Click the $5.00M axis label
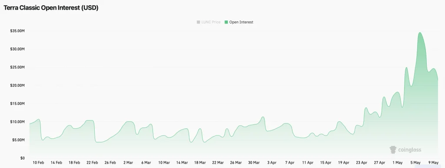This screenshot has height=168, width=445. click(x=19, y=140)
